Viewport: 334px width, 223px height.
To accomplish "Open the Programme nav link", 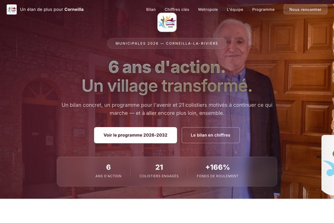I will pos(263,9).
